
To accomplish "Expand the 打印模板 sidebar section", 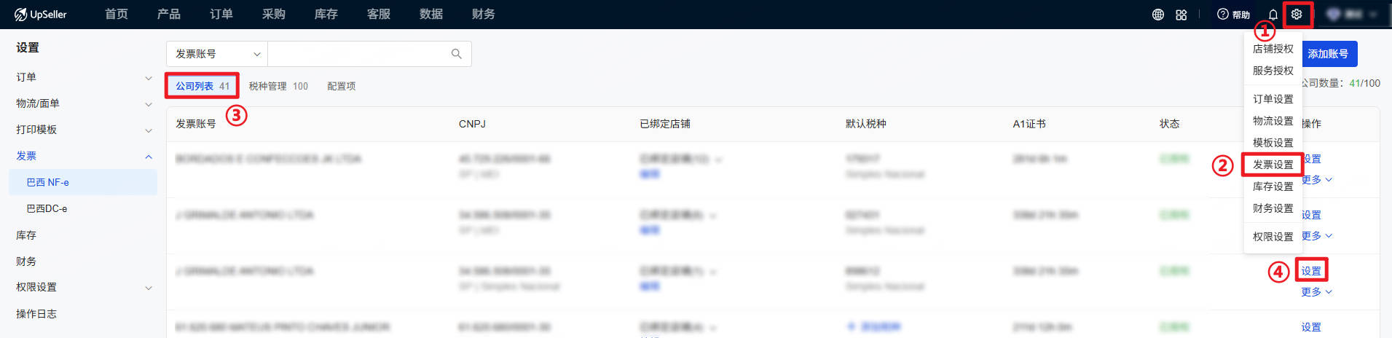I will coord(84,130).
